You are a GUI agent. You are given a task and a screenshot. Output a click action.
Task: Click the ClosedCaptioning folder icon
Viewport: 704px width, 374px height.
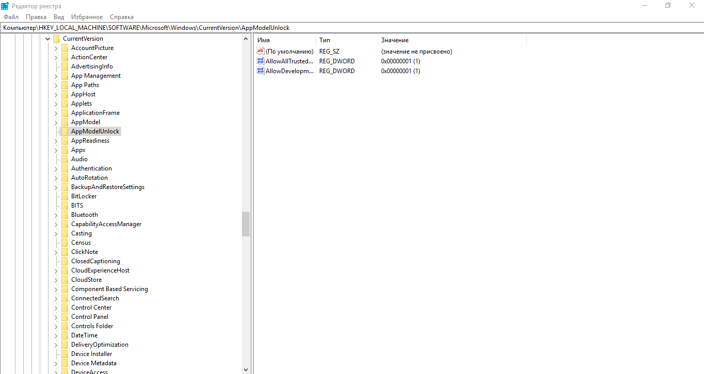64,261
